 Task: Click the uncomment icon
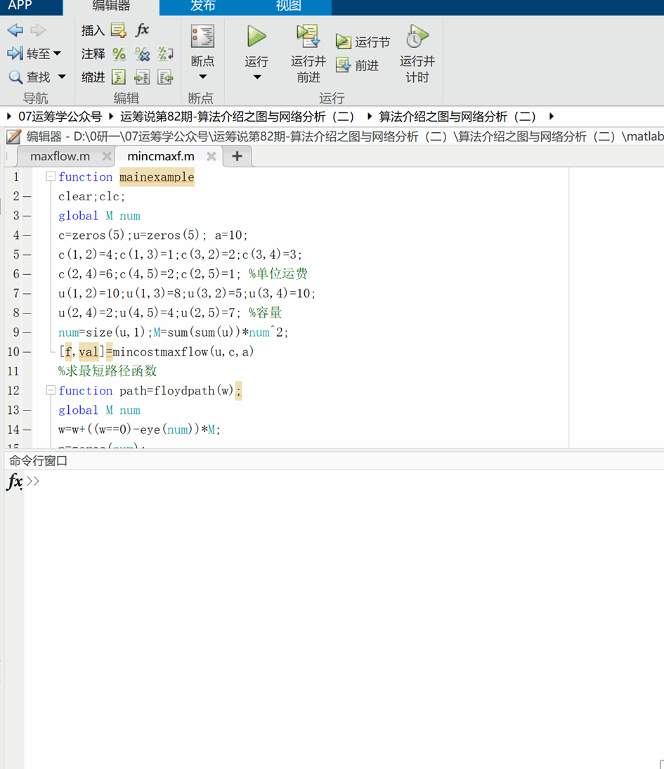[142, 53]
